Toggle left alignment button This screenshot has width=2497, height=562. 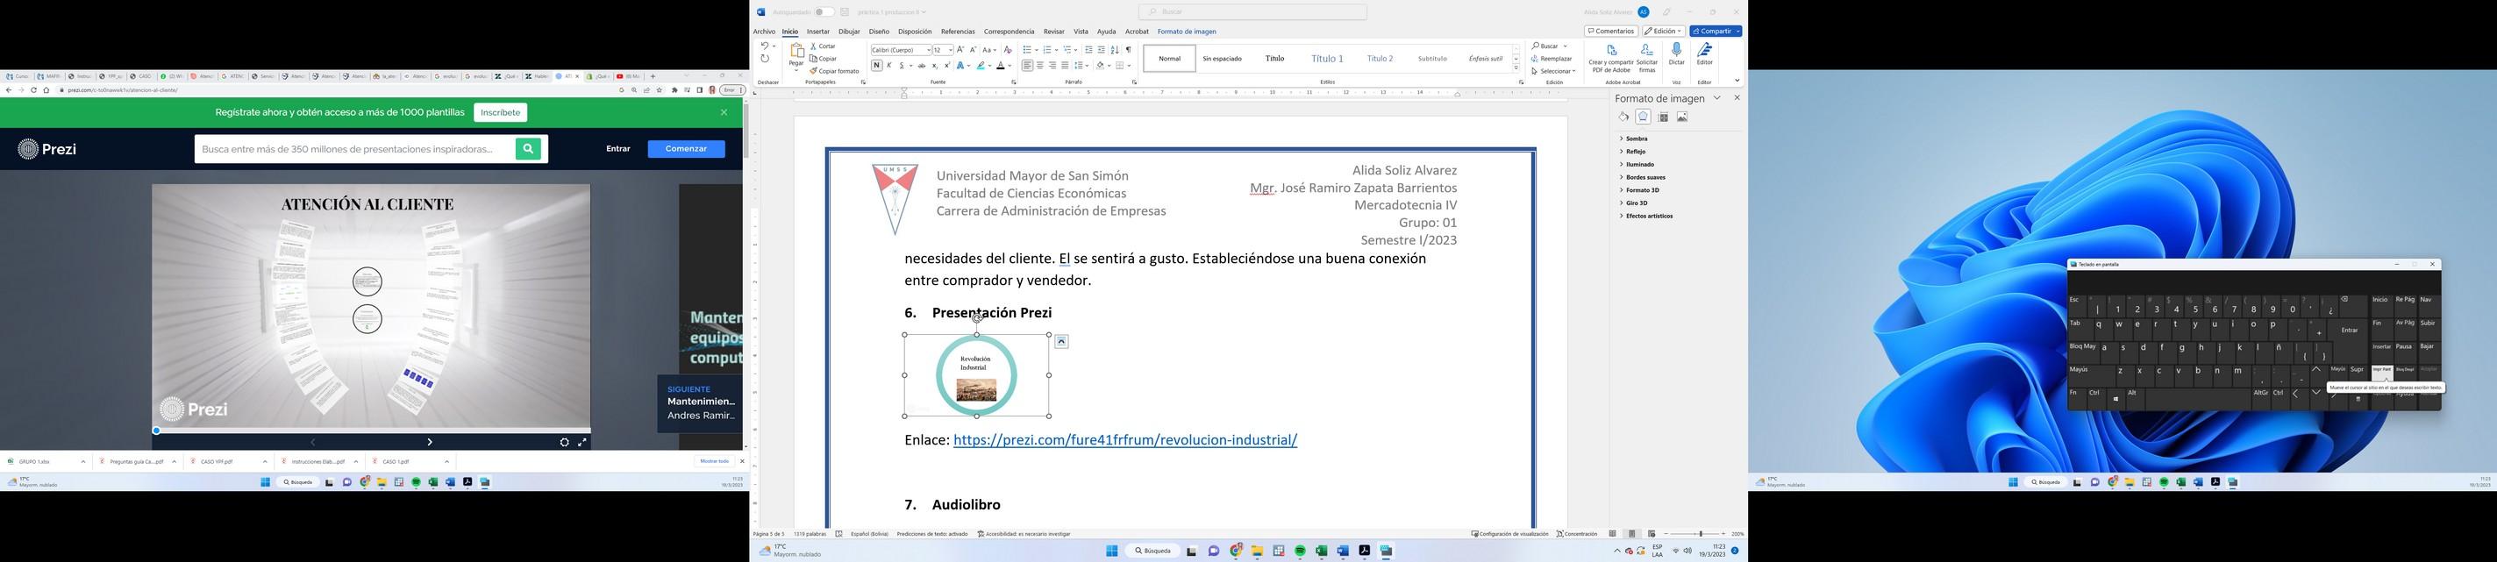pyautogui.click(x=1028, y=66)
